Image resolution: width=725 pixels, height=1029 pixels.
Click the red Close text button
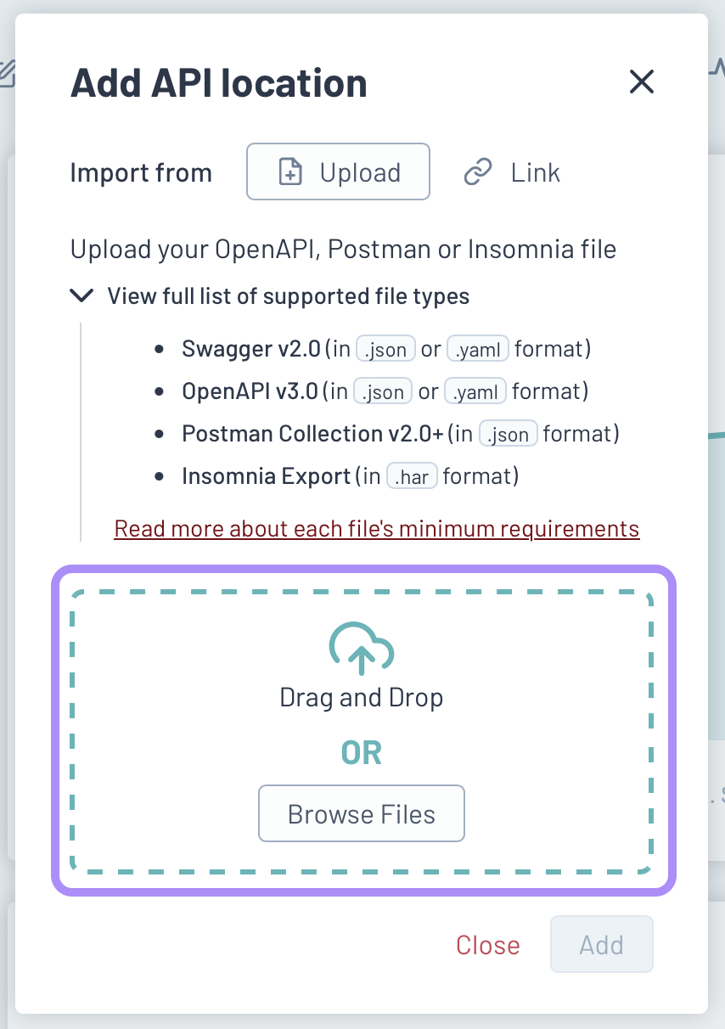pos(487,945)
